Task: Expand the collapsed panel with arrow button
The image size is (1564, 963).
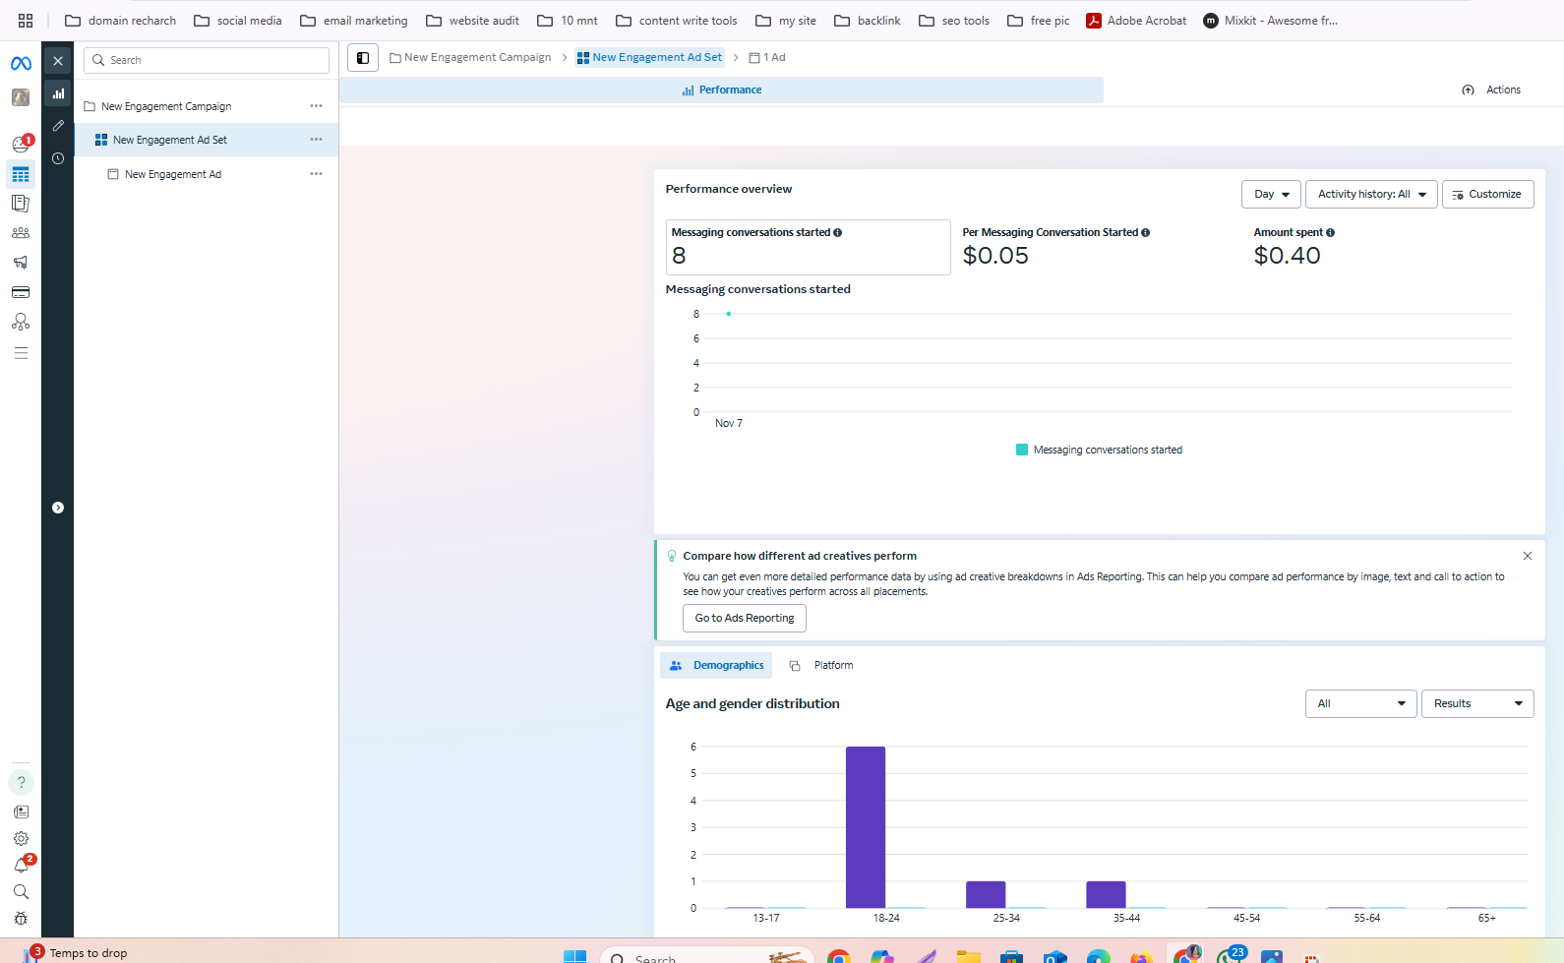Action: pos(58,508)
